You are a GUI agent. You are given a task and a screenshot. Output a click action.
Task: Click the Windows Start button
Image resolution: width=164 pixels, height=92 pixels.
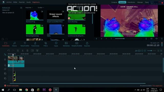(x=3, y=90)
